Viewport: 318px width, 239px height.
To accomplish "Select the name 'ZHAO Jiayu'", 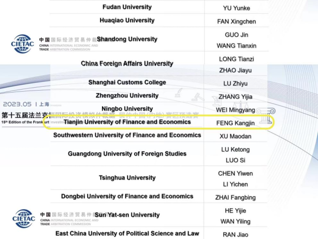I will (236, 71).
